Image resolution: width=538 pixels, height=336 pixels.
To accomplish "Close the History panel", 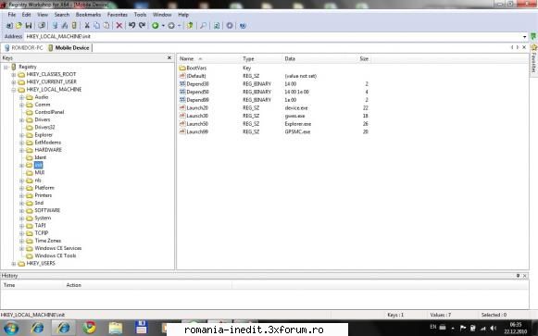I will [x=525, y=276].
